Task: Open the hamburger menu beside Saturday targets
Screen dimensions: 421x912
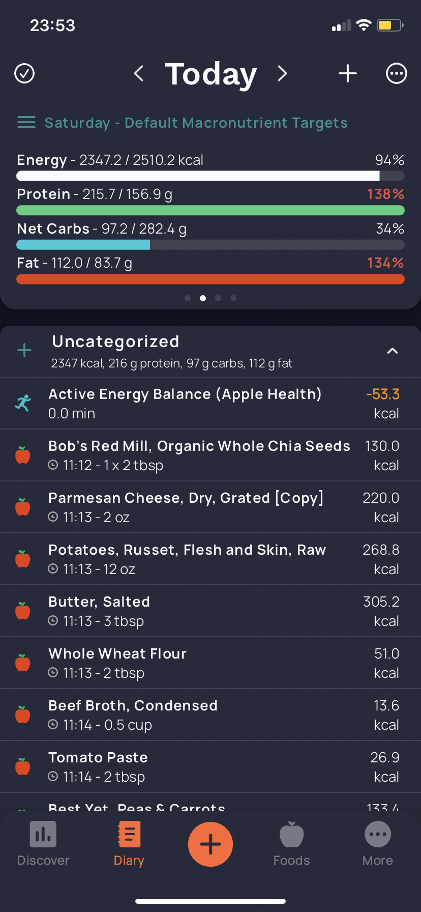Action: pos(26,123)
